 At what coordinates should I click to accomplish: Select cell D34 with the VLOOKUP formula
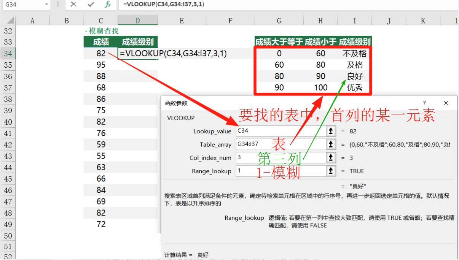(x=138, y=54)
